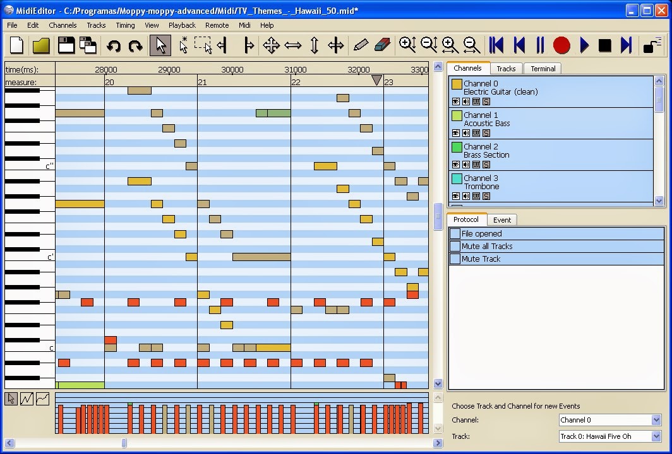Zoom in horizontally on the piano roll
Image resolution: width=672 pixels, height=454 pixels.
coord(450,45)
